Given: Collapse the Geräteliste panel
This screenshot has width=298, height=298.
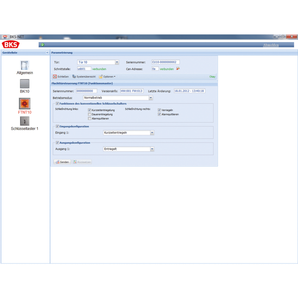Looking at the screenshot, I should [x=47, y=53].
